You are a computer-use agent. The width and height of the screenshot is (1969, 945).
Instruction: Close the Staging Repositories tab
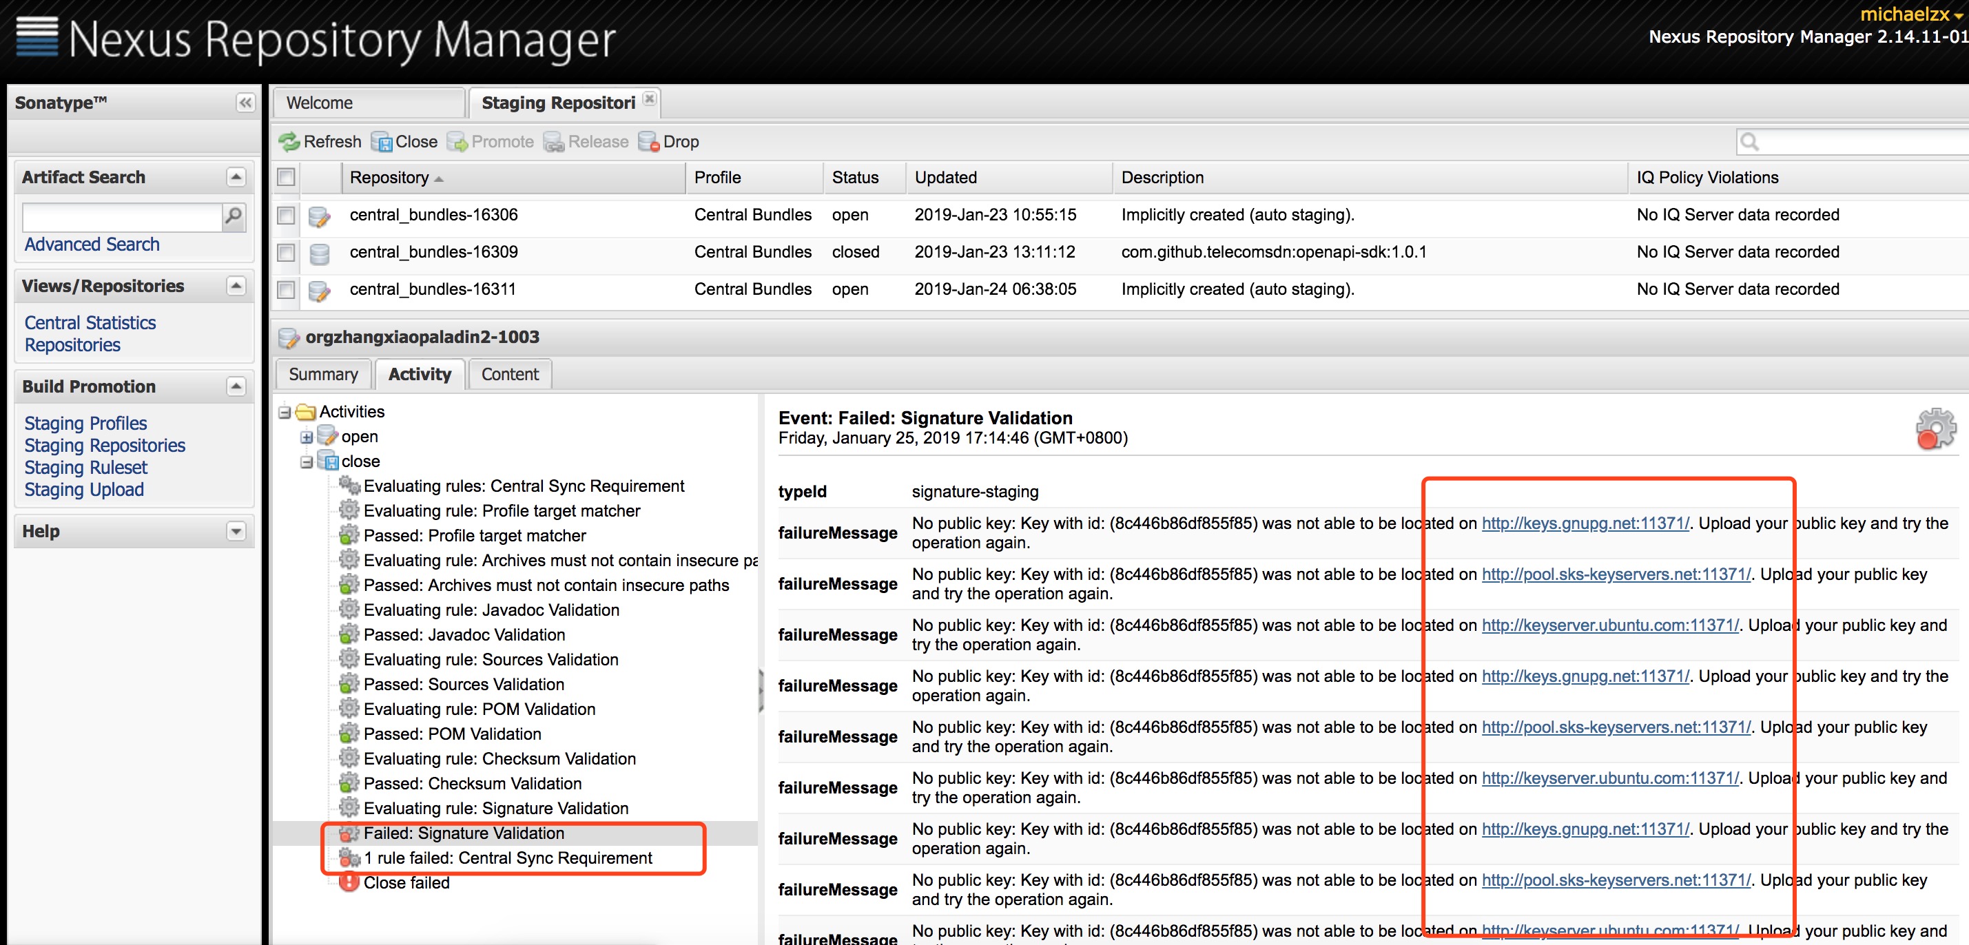click(x=649, y=98)
